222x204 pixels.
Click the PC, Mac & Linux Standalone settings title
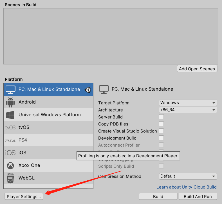click(x=142, y=89)
